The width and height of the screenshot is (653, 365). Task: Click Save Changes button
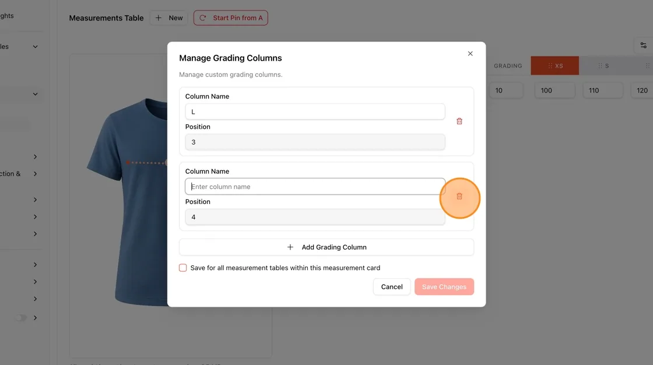pos(444,287)
